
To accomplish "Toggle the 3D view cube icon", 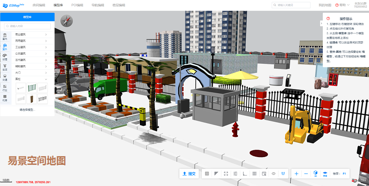I will pos(315,174).
